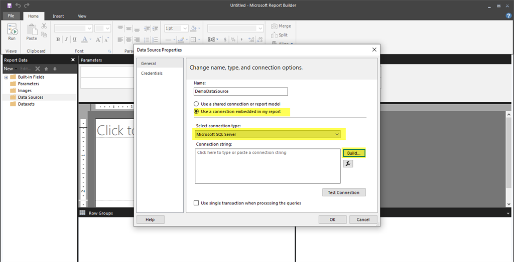The height and width of the screenshot is (262, 514).
Task: Expand the Font group dialog launcher
Action: pyautogui.click(x=110, y=52)
